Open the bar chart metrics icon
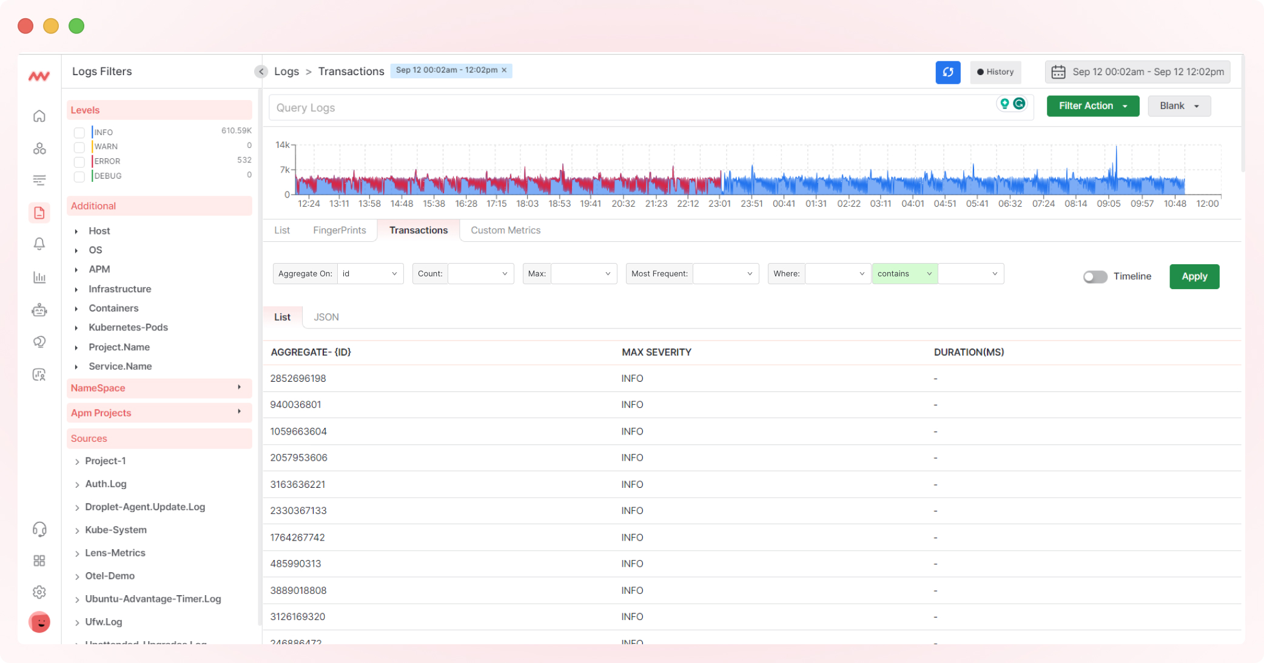Viewport: 1264px width, 663px height. coord(39,277)
